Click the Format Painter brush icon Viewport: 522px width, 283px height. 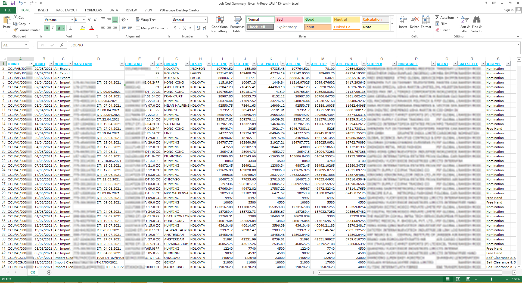(16, 30)
